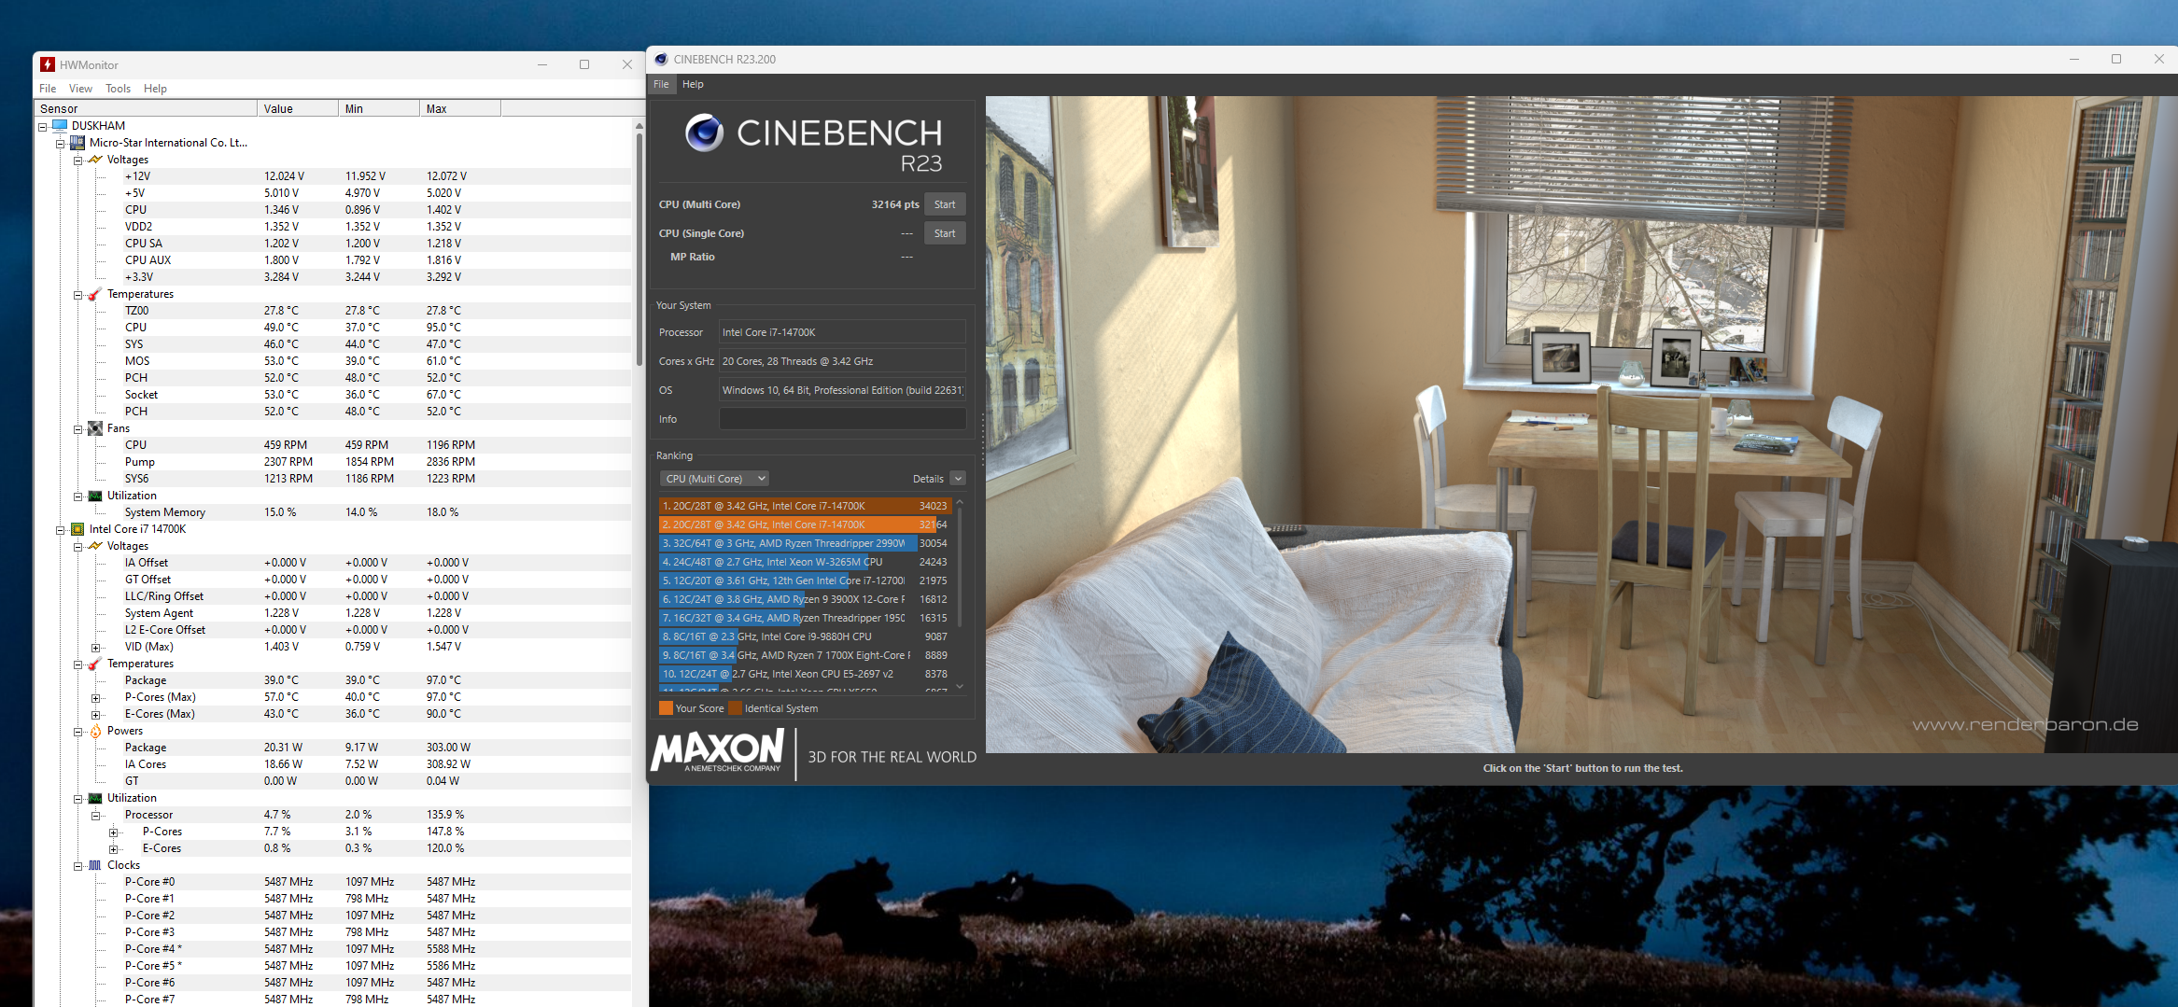Click the Fans icon in HWMonitor
This screenshot has width=2178, height=1007.
[x=95, y=428]
